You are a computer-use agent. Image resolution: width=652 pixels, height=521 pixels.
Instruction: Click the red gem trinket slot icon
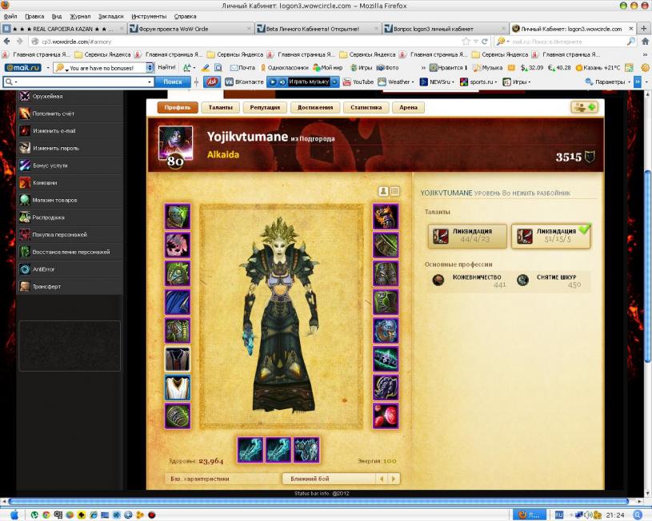point(386,416)
